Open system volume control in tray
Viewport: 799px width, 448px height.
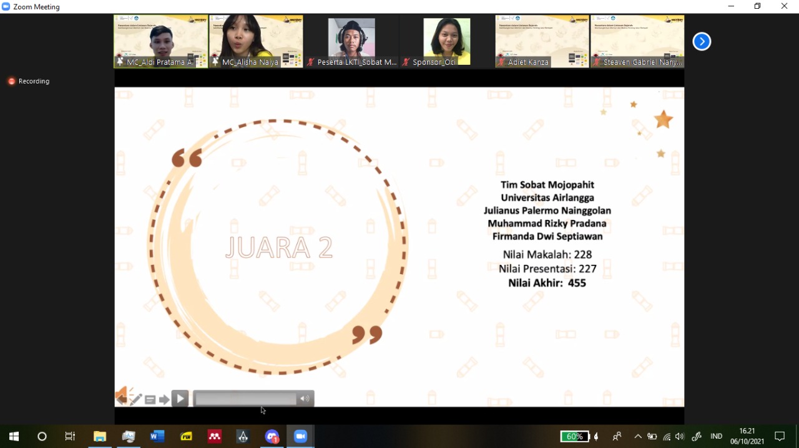coord(680,436)
